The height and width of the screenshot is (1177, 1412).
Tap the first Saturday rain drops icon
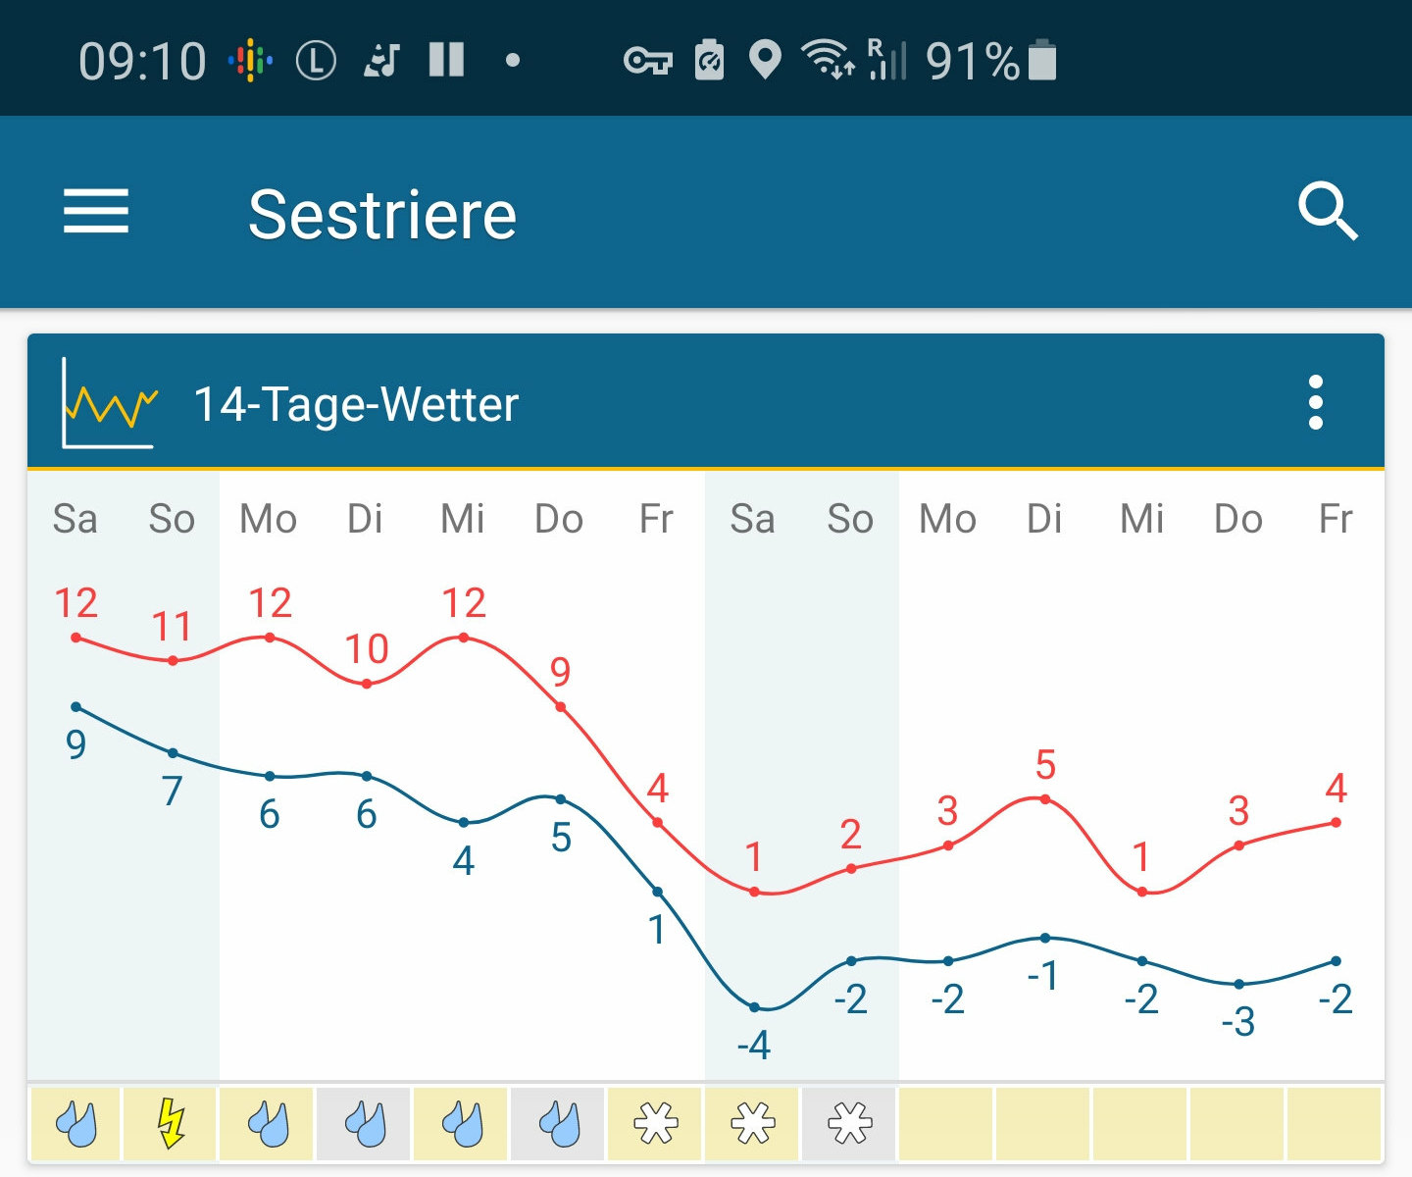tap(76, 1123)
